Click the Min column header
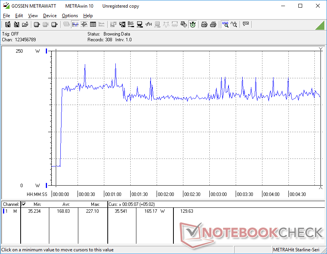 tap(37, 204)
